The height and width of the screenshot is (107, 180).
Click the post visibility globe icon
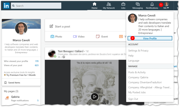click(64, 57)
